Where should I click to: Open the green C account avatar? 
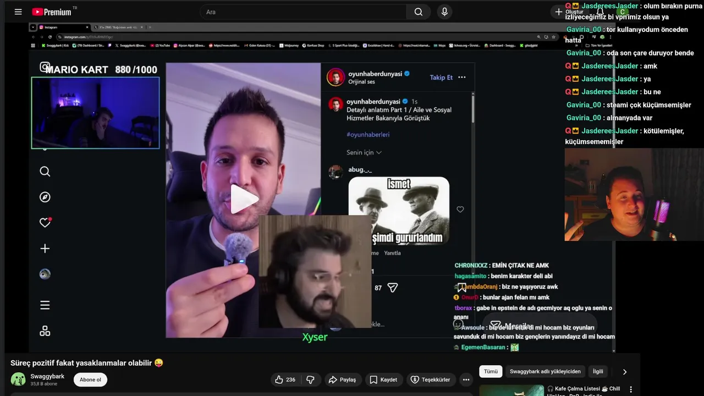click(x=622, y=12)
